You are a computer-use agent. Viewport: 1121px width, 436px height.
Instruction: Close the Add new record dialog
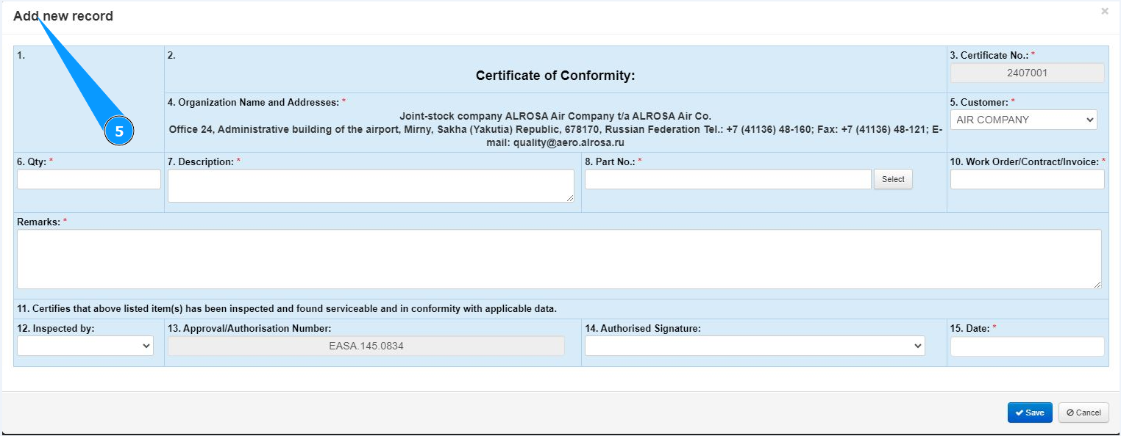point(1104,12)
